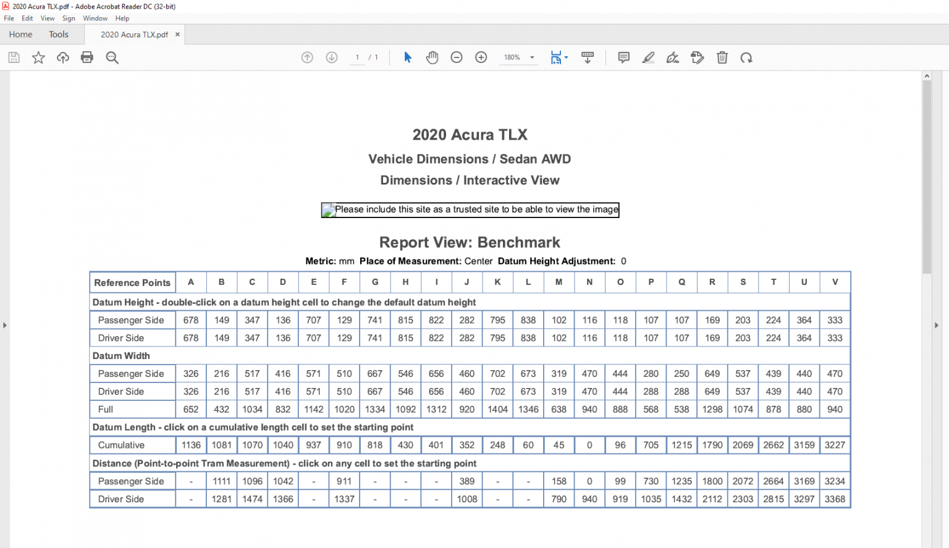Select the Hand tool in the toolbar

pyautogui.click(x=432, y=57)
